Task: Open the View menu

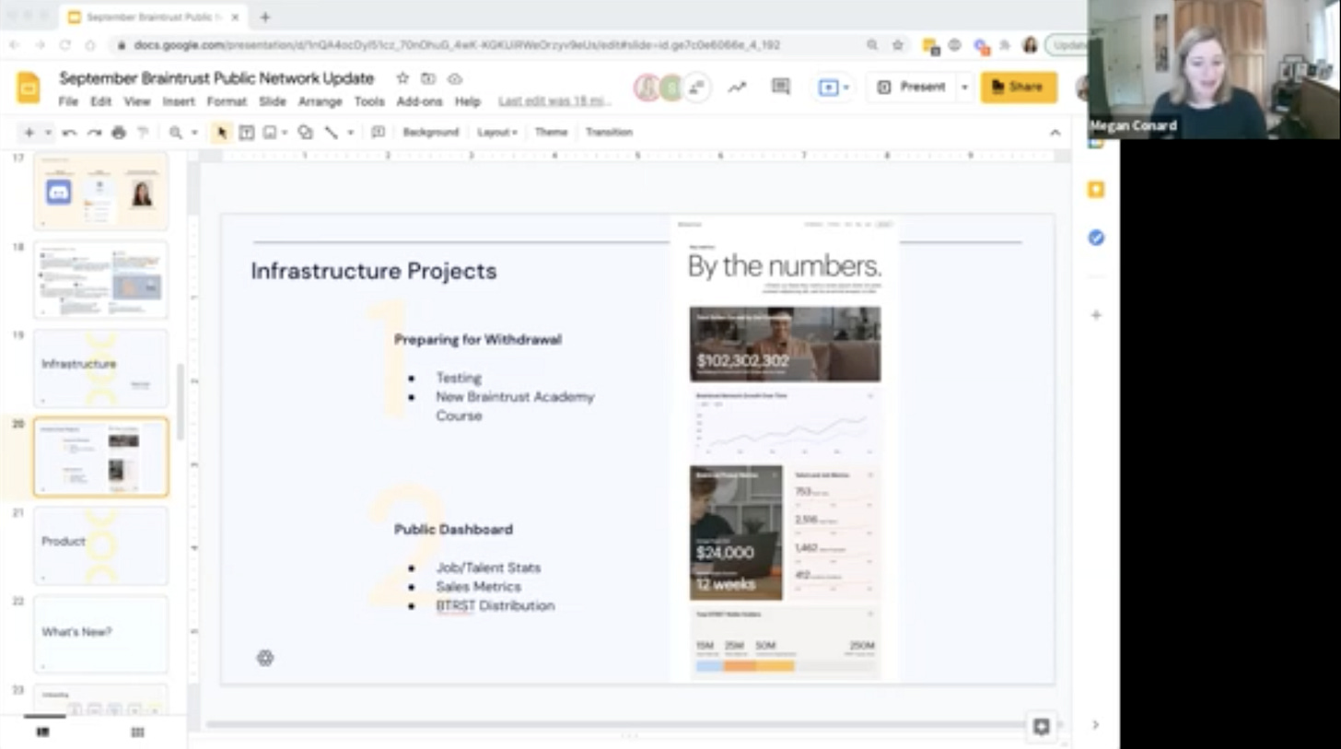Action: (x=137, y=101)
